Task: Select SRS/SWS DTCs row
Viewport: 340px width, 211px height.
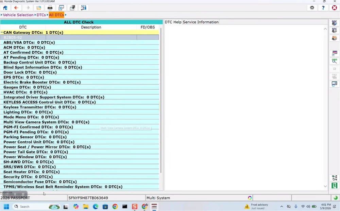Action: point(80,167)
